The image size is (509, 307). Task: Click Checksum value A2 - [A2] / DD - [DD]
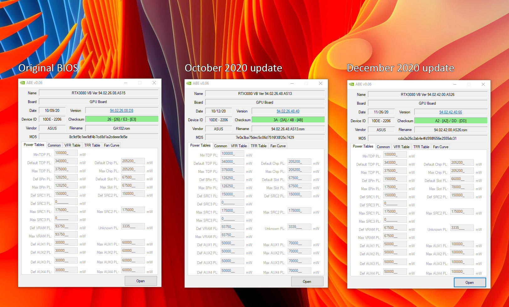451,121
